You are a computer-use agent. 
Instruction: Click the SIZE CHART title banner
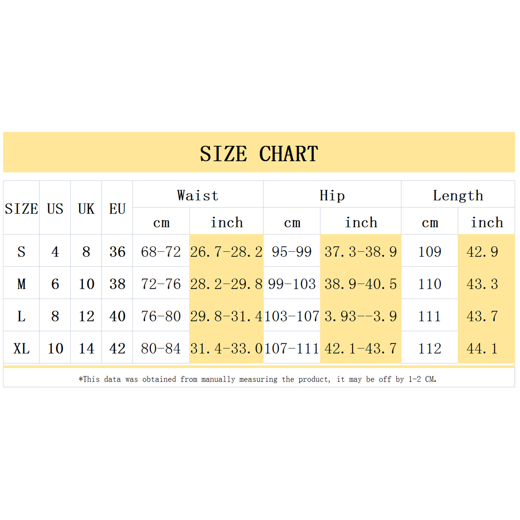(259, 152)
